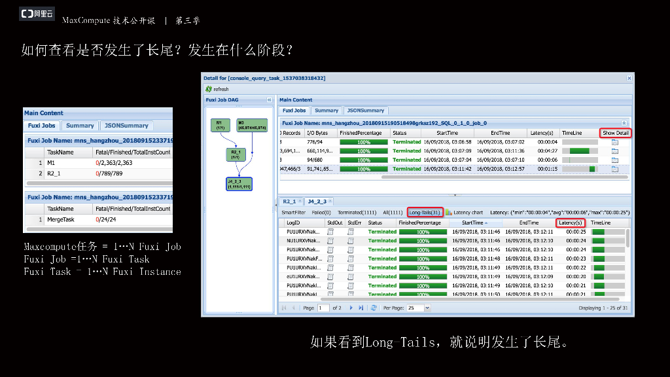670x377 pixels.
Task: Open the detail icon for the 00:01:15 latency task
Action: click(615, 169)
